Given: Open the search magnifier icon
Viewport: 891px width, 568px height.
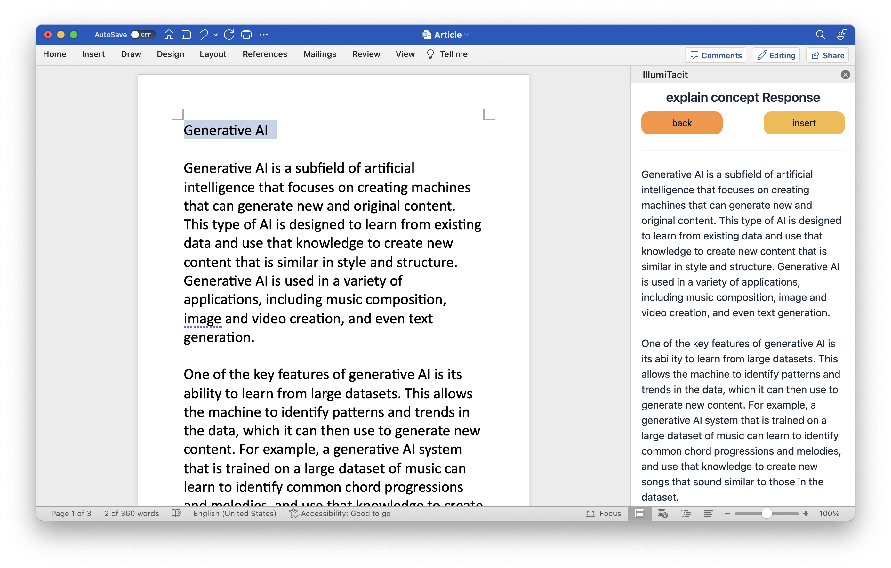Looking at the screenshot, I should tap(820, 35).
